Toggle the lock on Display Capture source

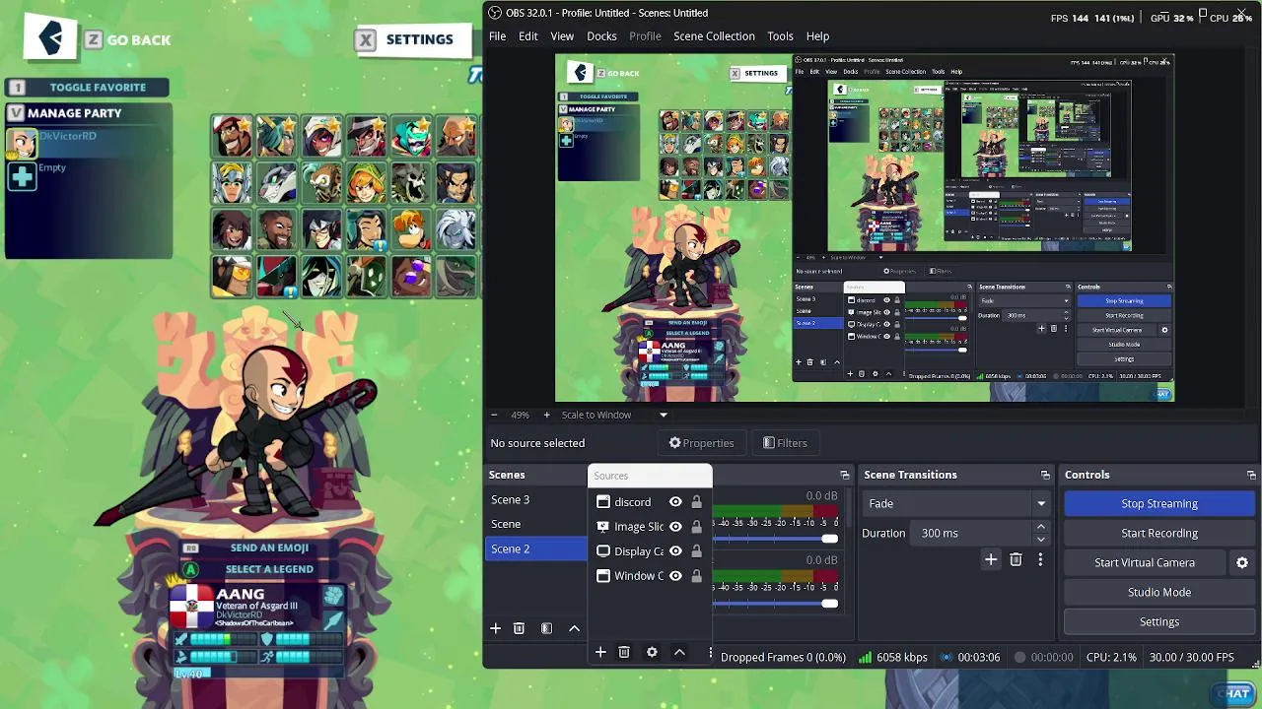point(696,551)
